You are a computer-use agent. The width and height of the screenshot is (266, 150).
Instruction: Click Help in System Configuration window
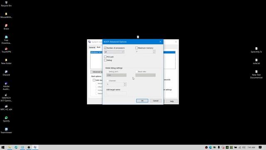coord(172,101)
